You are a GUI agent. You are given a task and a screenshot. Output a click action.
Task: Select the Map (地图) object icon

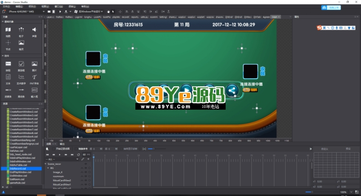point(8,30)
